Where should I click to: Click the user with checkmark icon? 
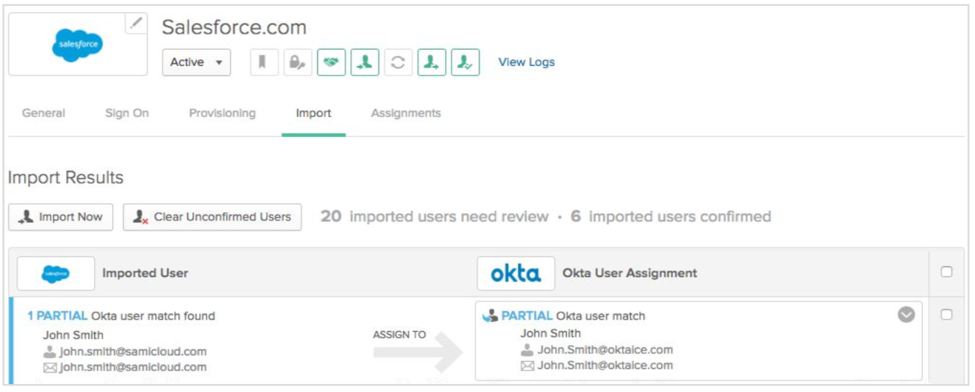click(x=465, y=62)
